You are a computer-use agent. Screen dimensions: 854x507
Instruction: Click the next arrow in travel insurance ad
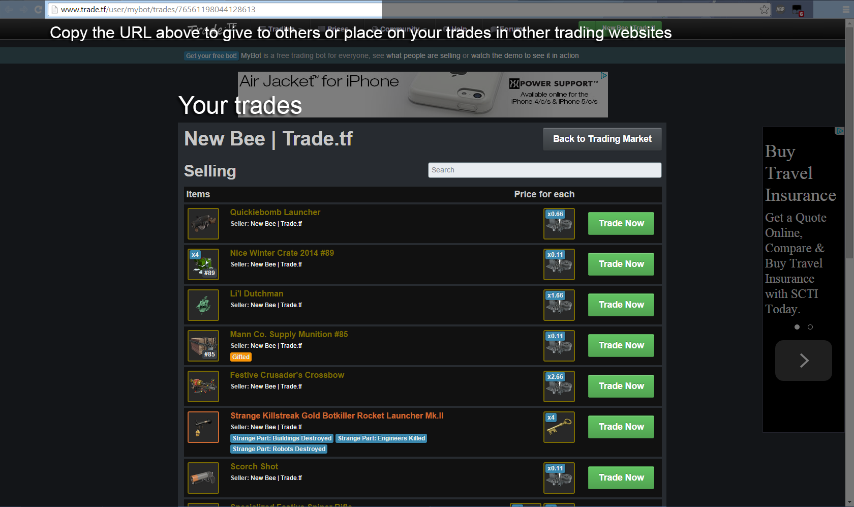[804, 361]
